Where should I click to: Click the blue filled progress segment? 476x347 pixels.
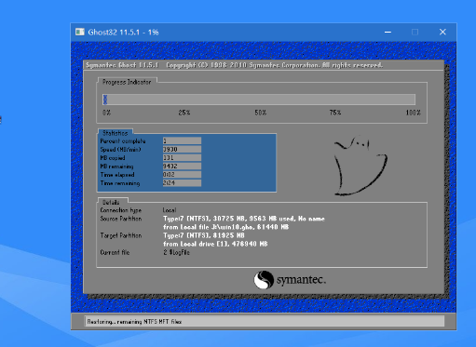click(105, 100)
